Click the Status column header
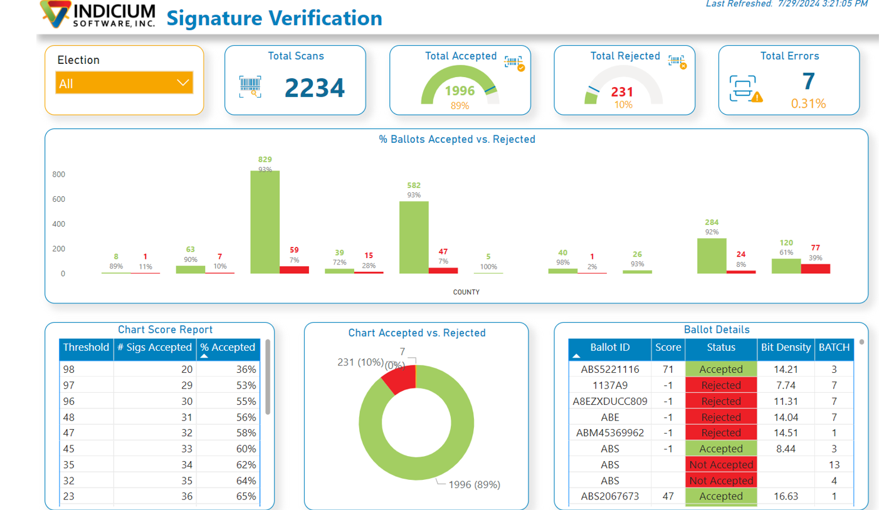The height and width of the screenshot is (510, 889). coord(720,347)
